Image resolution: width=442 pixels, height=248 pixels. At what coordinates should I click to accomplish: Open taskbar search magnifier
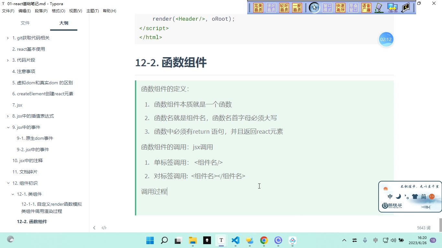pos(164,240)
